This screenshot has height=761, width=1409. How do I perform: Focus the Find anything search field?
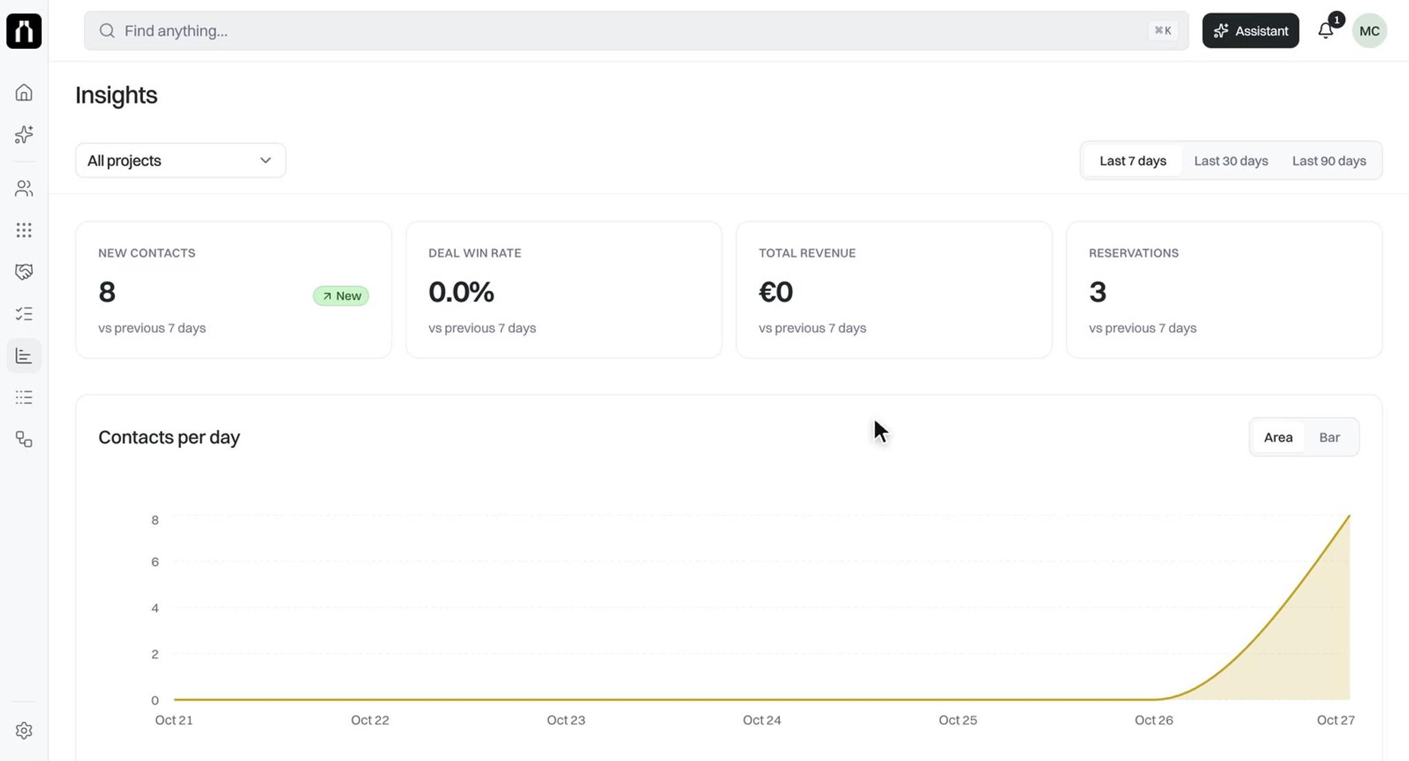pyautogui.click(x=636, y=31)
